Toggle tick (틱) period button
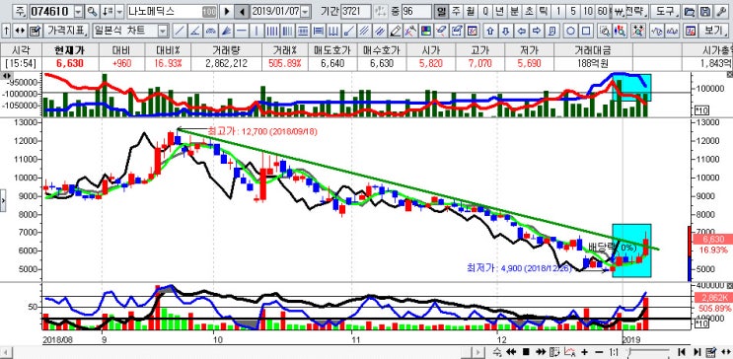Viewport: 733px width, 359px height. (544, 11)
